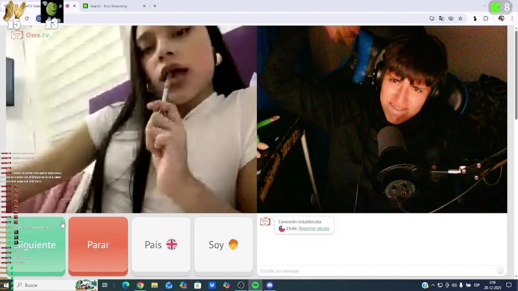This screenshot has width=518, height=291.
Task: Focus the Escribe un mensaje field
Action: tap(376, 271)
